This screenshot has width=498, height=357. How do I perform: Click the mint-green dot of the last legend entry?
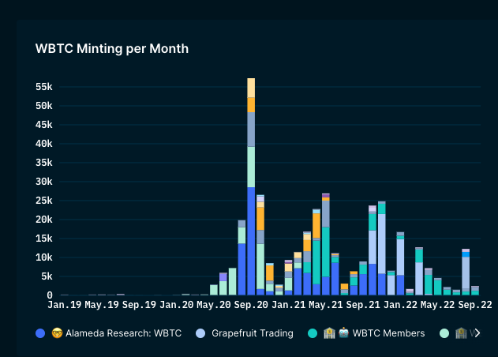point(444,333)
